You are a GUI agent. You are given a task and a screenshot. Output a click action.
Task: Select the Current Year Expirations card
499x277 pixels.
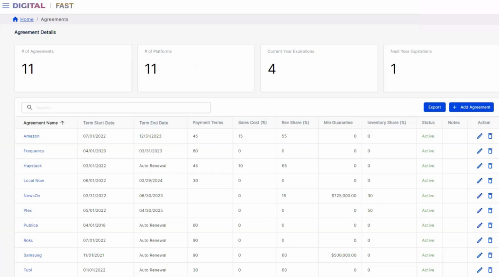[x=319, y=68]
